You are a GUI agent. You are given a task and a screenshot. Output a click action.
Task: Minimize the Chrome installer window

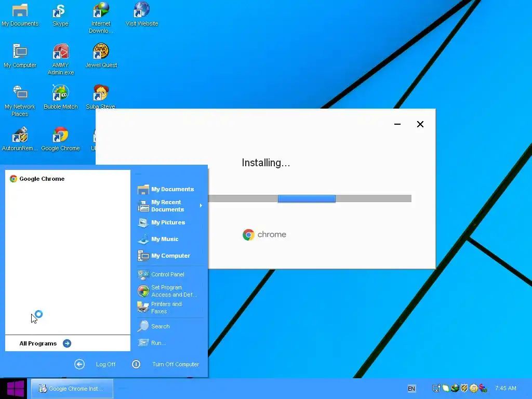tap(397, 124)
